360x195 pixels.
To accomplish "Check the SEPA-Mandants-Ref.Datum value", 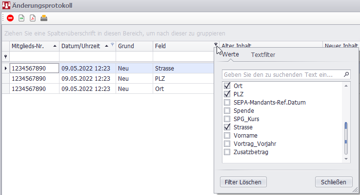I will (x=227, y=103).
